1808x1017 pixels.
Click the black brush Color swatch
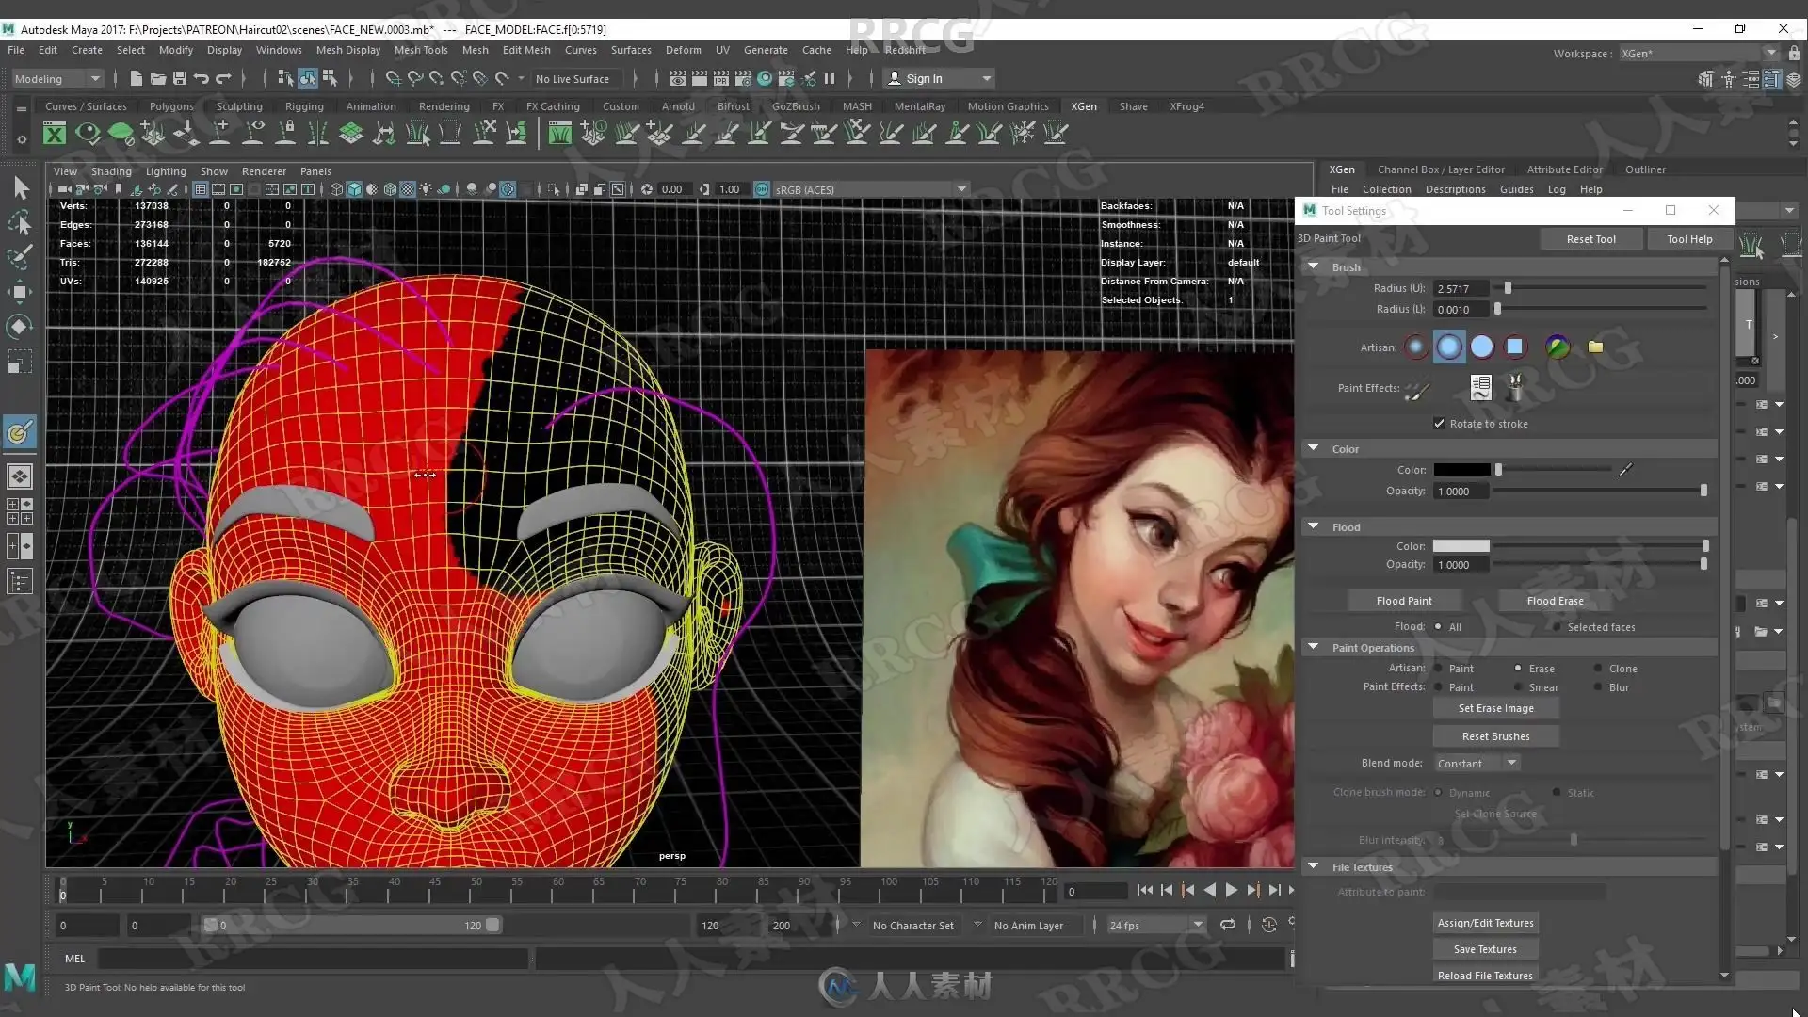pyautogui.click(x=1461, y=470)
